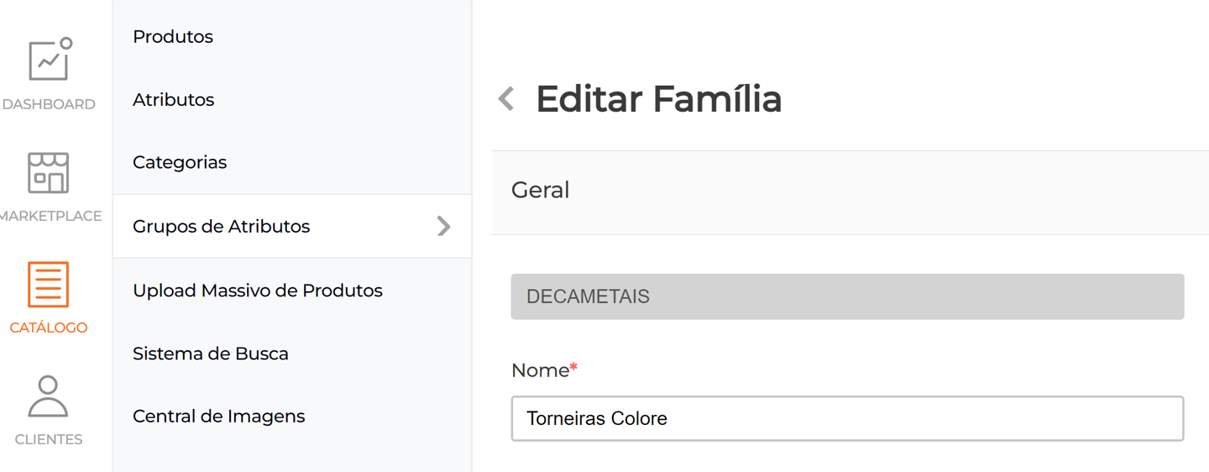
Task: Navigate to the Atributos menu item
Action: (x=174, y=100)
